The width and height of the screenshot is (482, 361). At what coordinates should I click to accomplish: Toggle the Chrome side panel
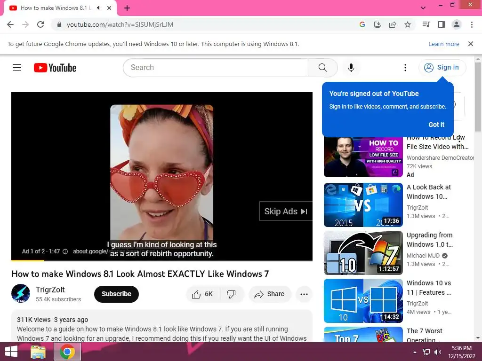(x=442, y=24)
